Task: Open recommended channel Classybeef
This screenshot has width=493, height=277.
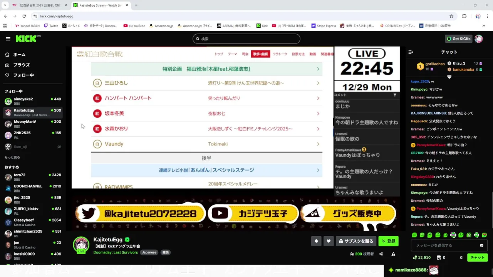Action: (x=33, y=222)
